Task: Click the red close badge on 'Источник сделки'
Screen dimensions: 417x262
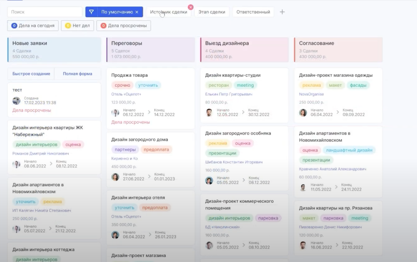Action: (x=190, y=7)
